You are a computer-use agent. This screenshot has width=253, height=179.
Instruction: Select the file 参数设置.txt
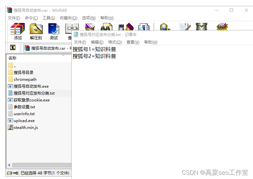coord(25,107)
